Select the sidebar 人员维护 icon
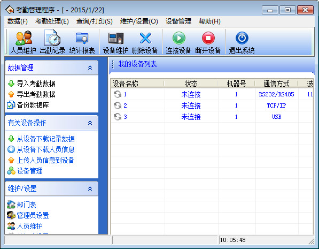Screen dimensions: 319x249 click(11, 226)
